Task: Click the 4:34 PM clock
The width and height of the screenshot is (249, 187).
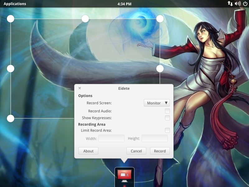Action: [124, 4]
